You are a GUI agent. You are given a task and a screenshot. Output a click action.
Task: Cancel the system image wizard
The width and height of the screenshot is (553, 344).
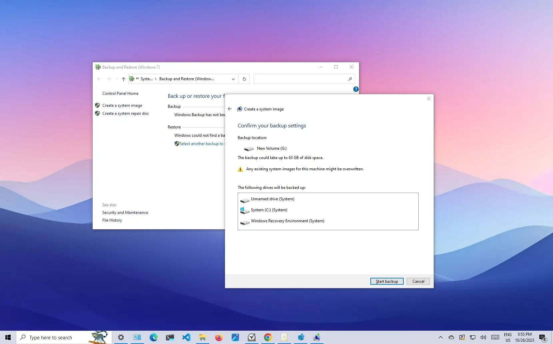(x=418, y=281)
